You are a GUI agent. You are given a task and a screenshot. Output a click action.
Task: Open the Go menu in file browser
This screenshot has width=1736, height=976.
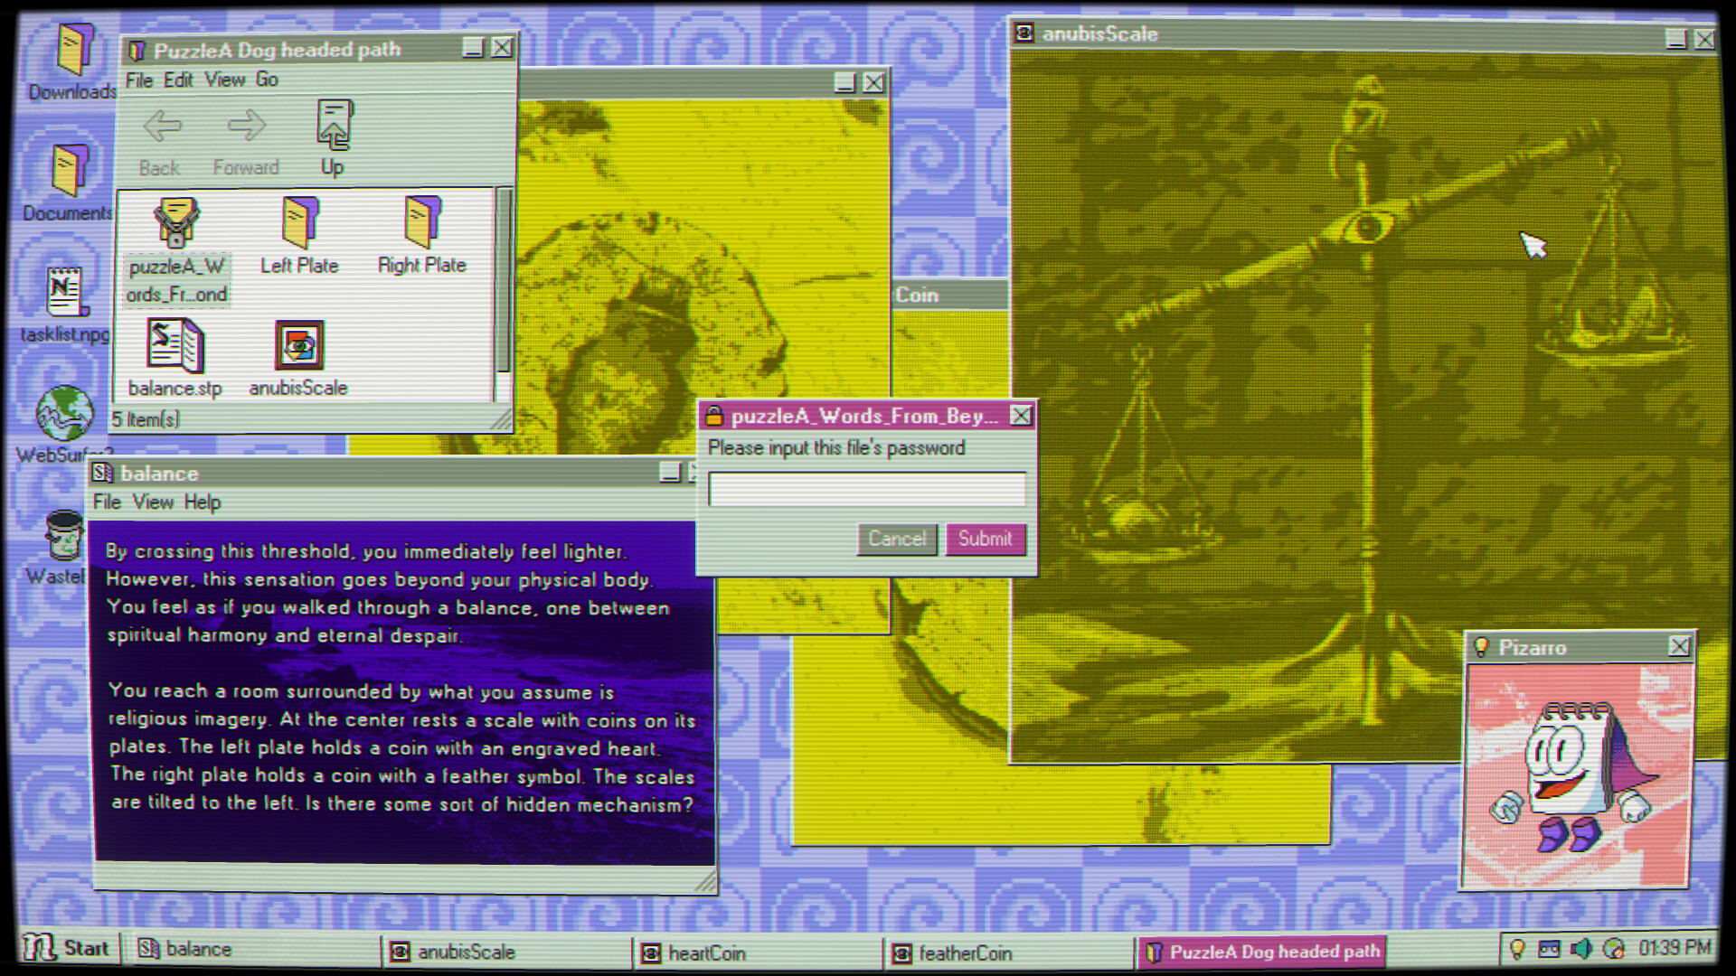coord(267,80)
